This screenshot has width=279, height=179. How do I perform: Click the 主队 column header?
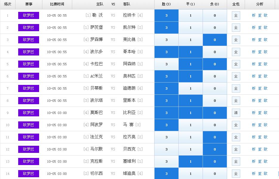(x=100, y=4)
